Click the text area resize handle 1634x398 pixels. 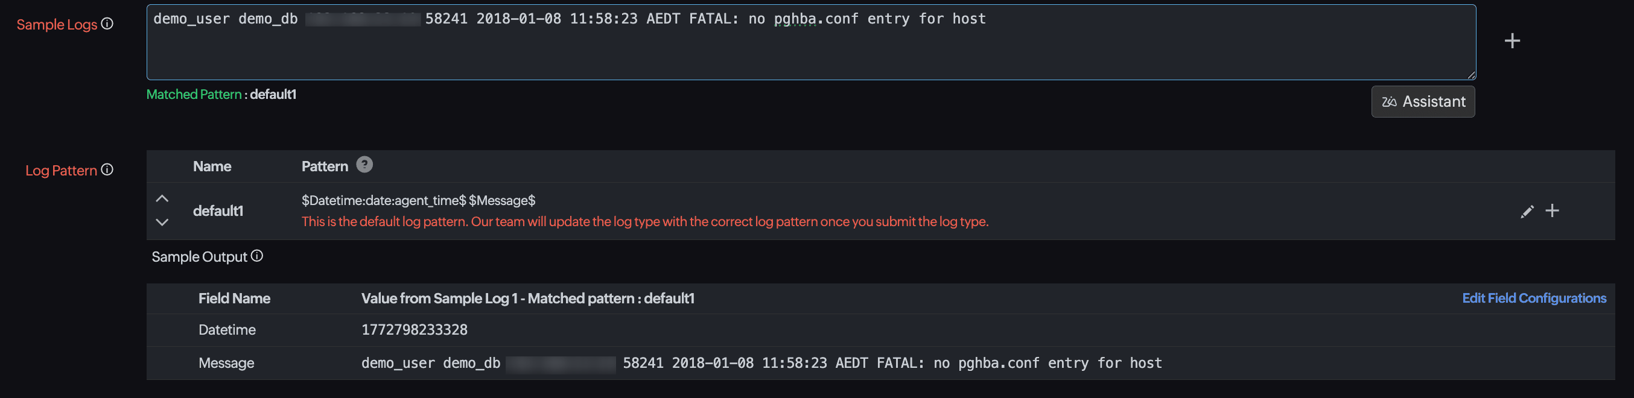click(1471, 75)
